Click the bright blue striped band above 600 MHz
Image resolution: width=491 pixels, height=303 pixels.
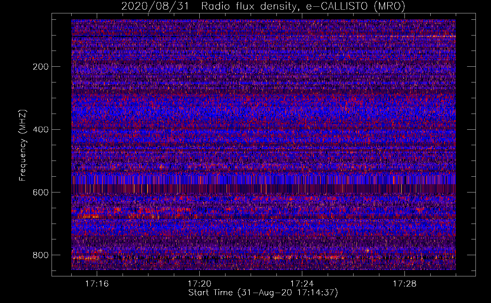point(263,179)
